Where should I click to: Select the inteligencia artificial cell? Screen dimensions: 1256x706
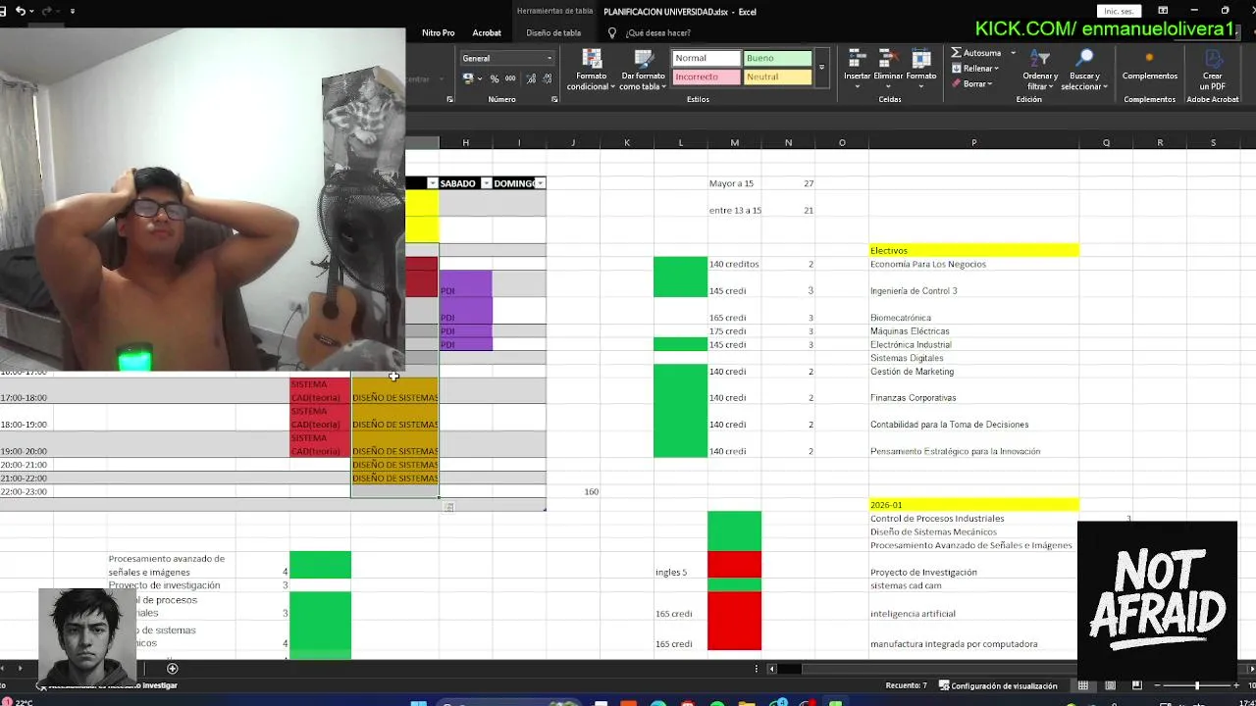click(x=973, y=606)
